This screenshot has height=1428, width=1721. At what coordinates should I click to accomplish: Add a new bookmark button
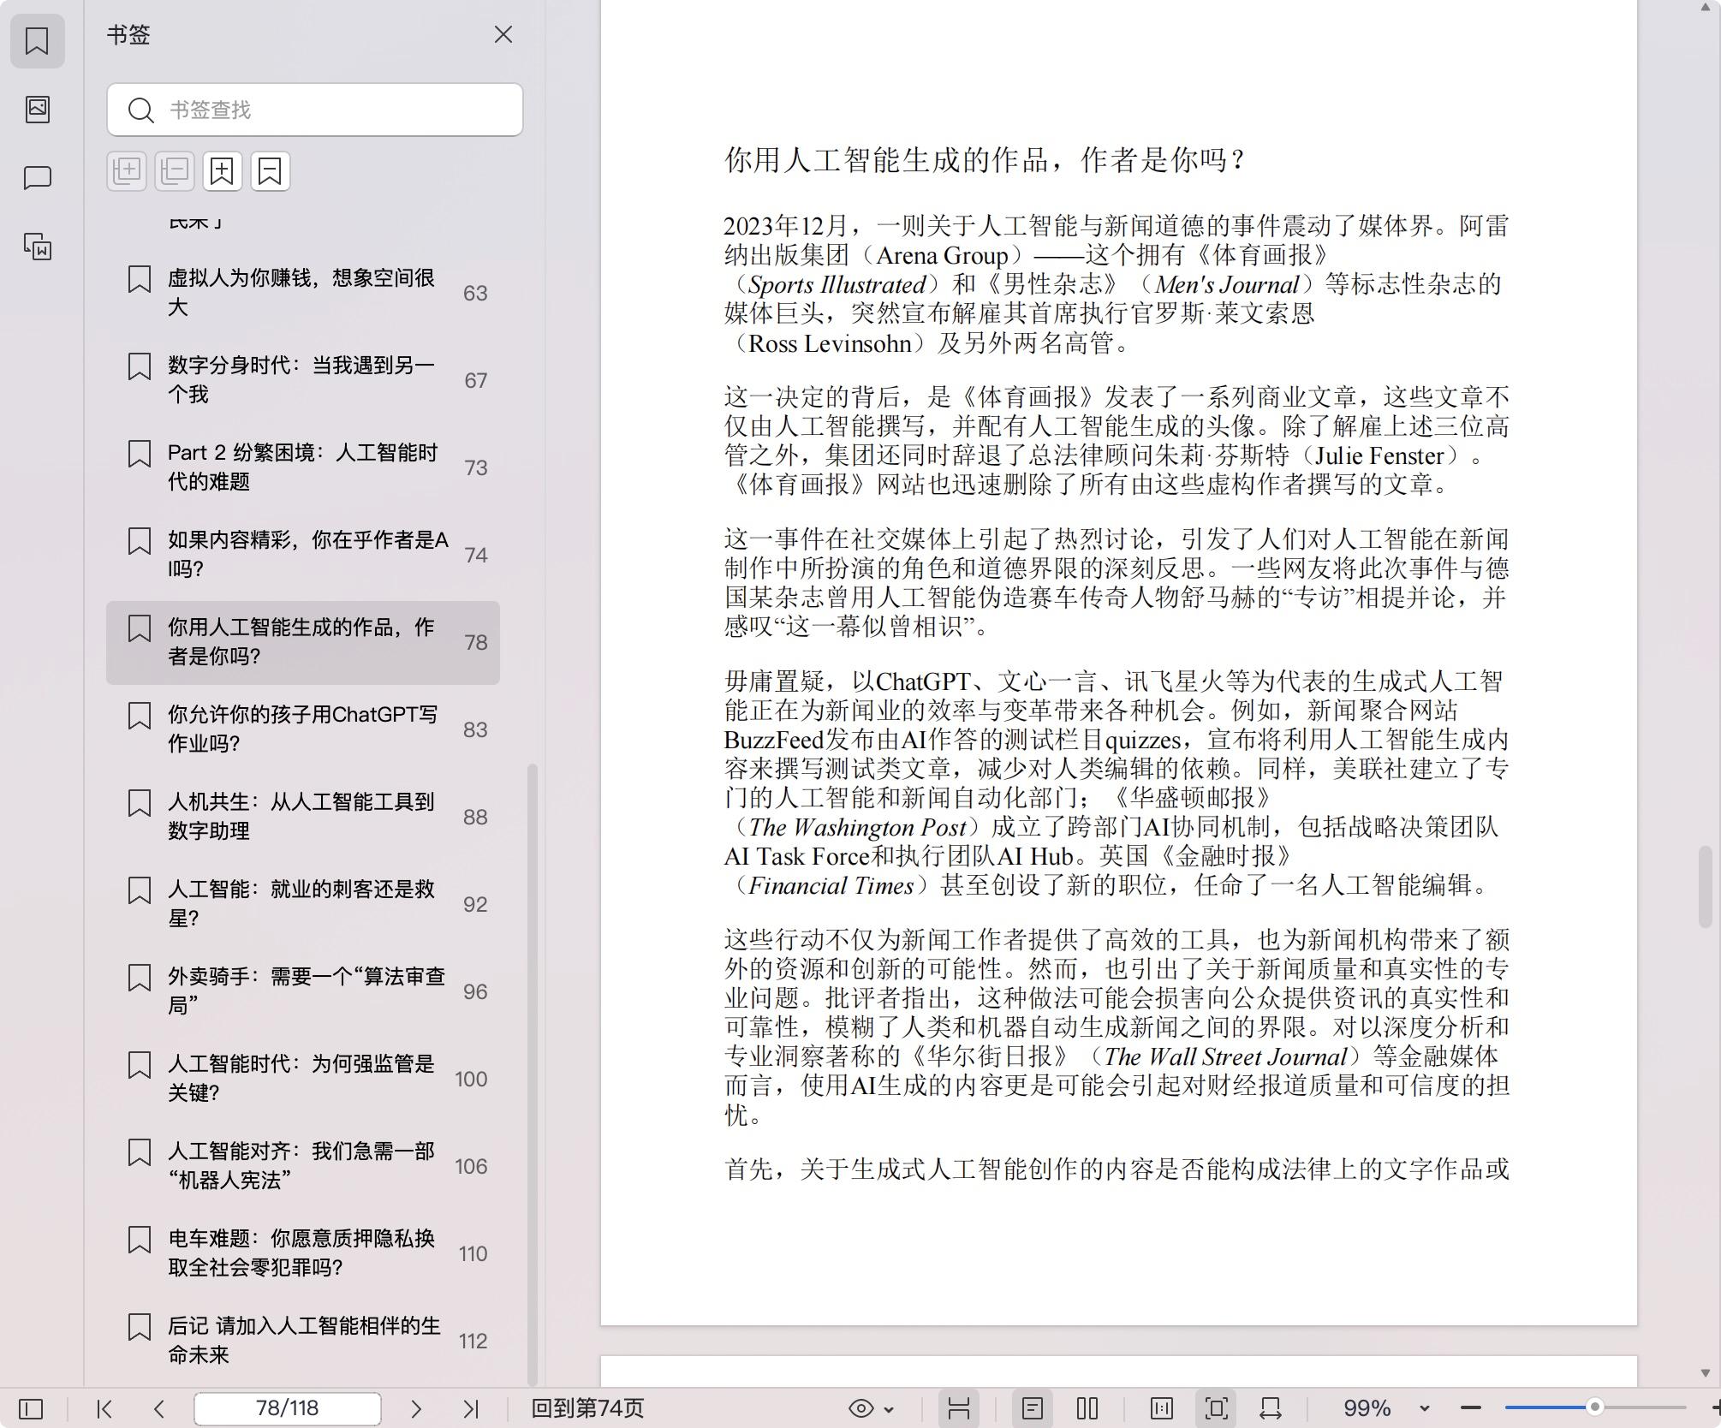point(223,171)
